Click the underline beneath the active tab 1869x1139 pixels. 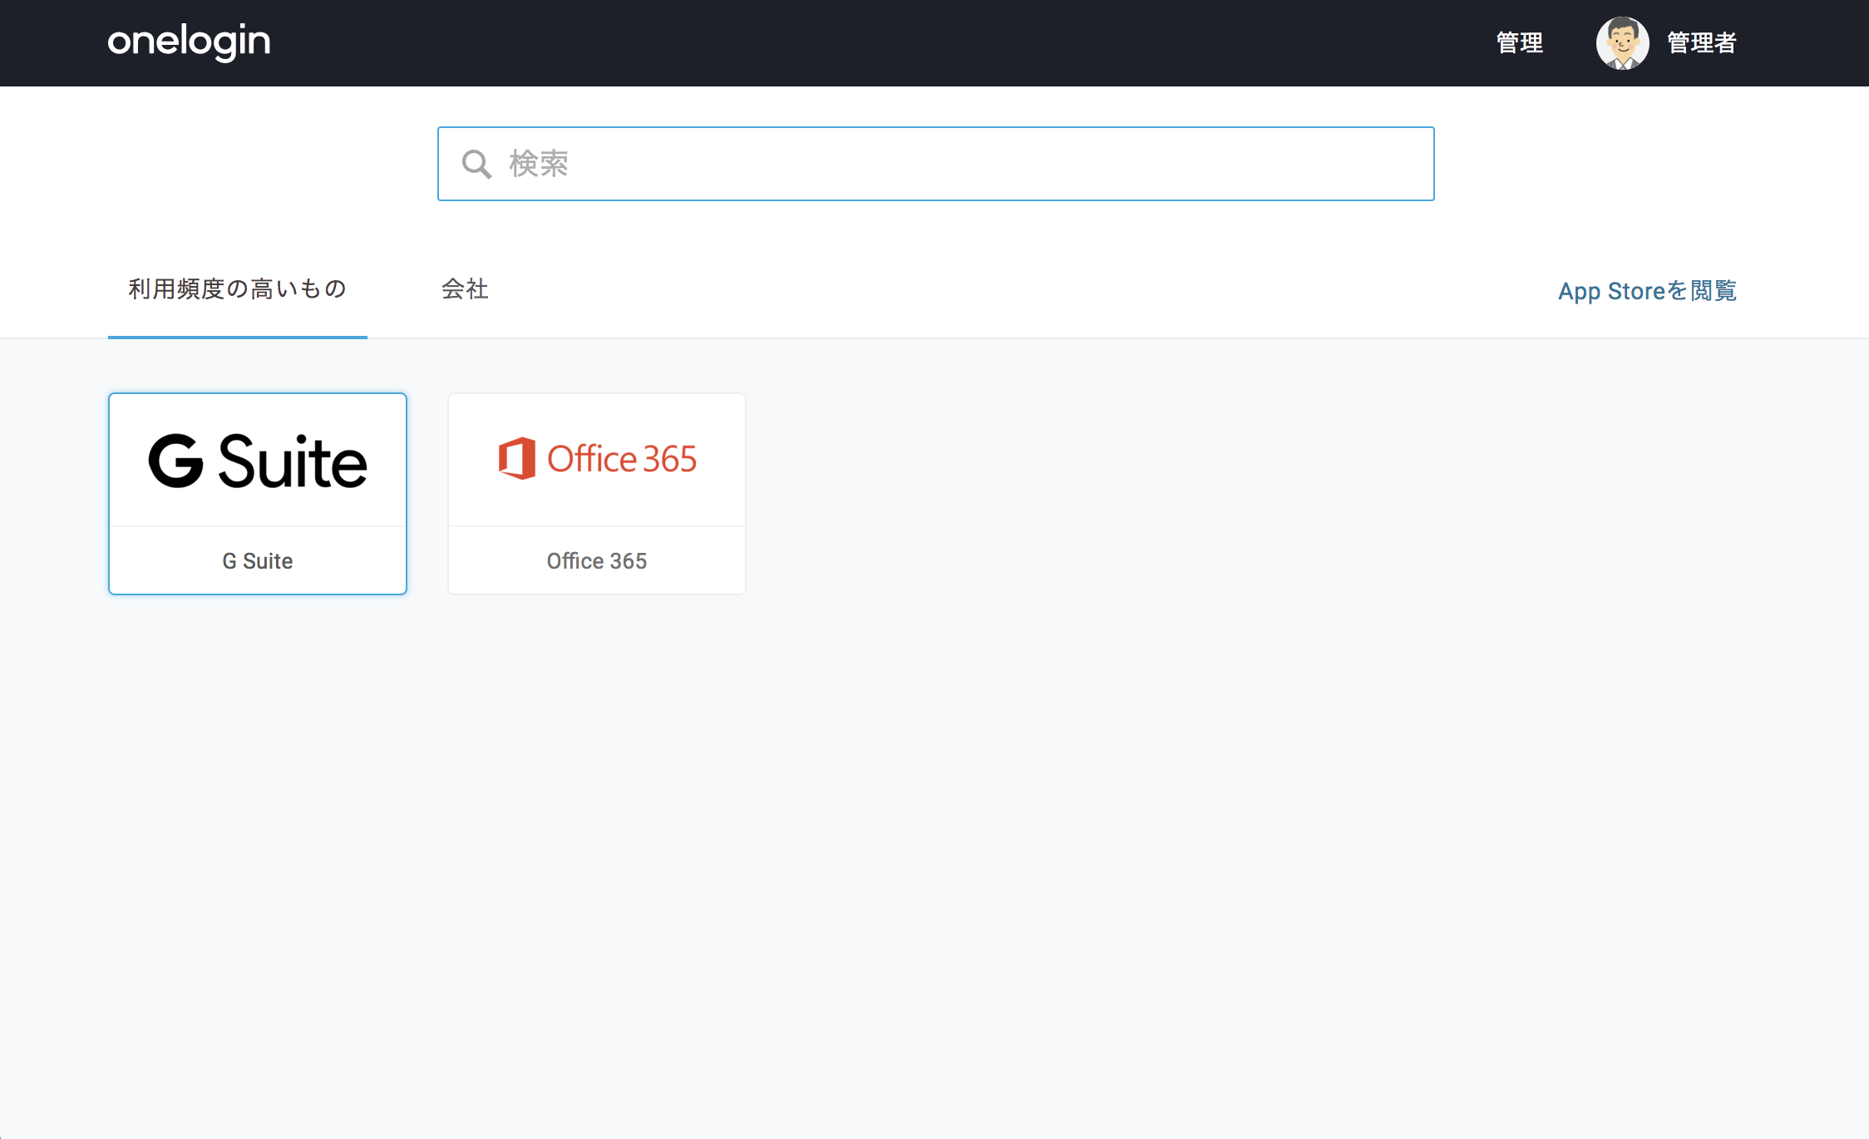pyautogui.click(x=238, y=337)
